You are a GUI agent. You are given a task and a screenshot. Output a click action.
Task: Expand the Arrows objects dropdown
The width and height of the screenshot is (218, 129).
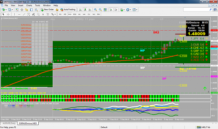[x=55, y=14]
